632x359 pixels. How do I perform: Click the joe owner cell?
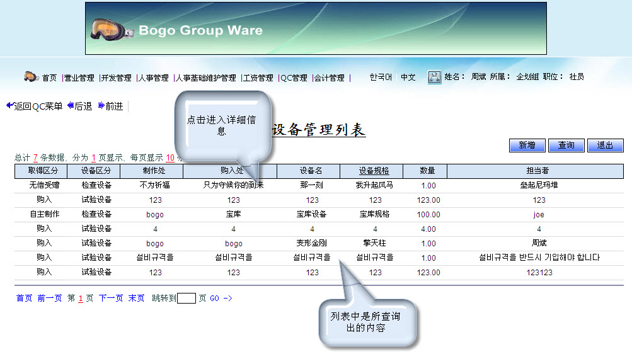point(539,215)
